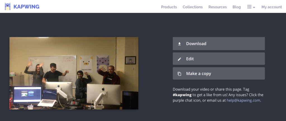Screen dimensions: 286x121
Task: Click the purple cat poster in the video
Action: coord(103,63)
